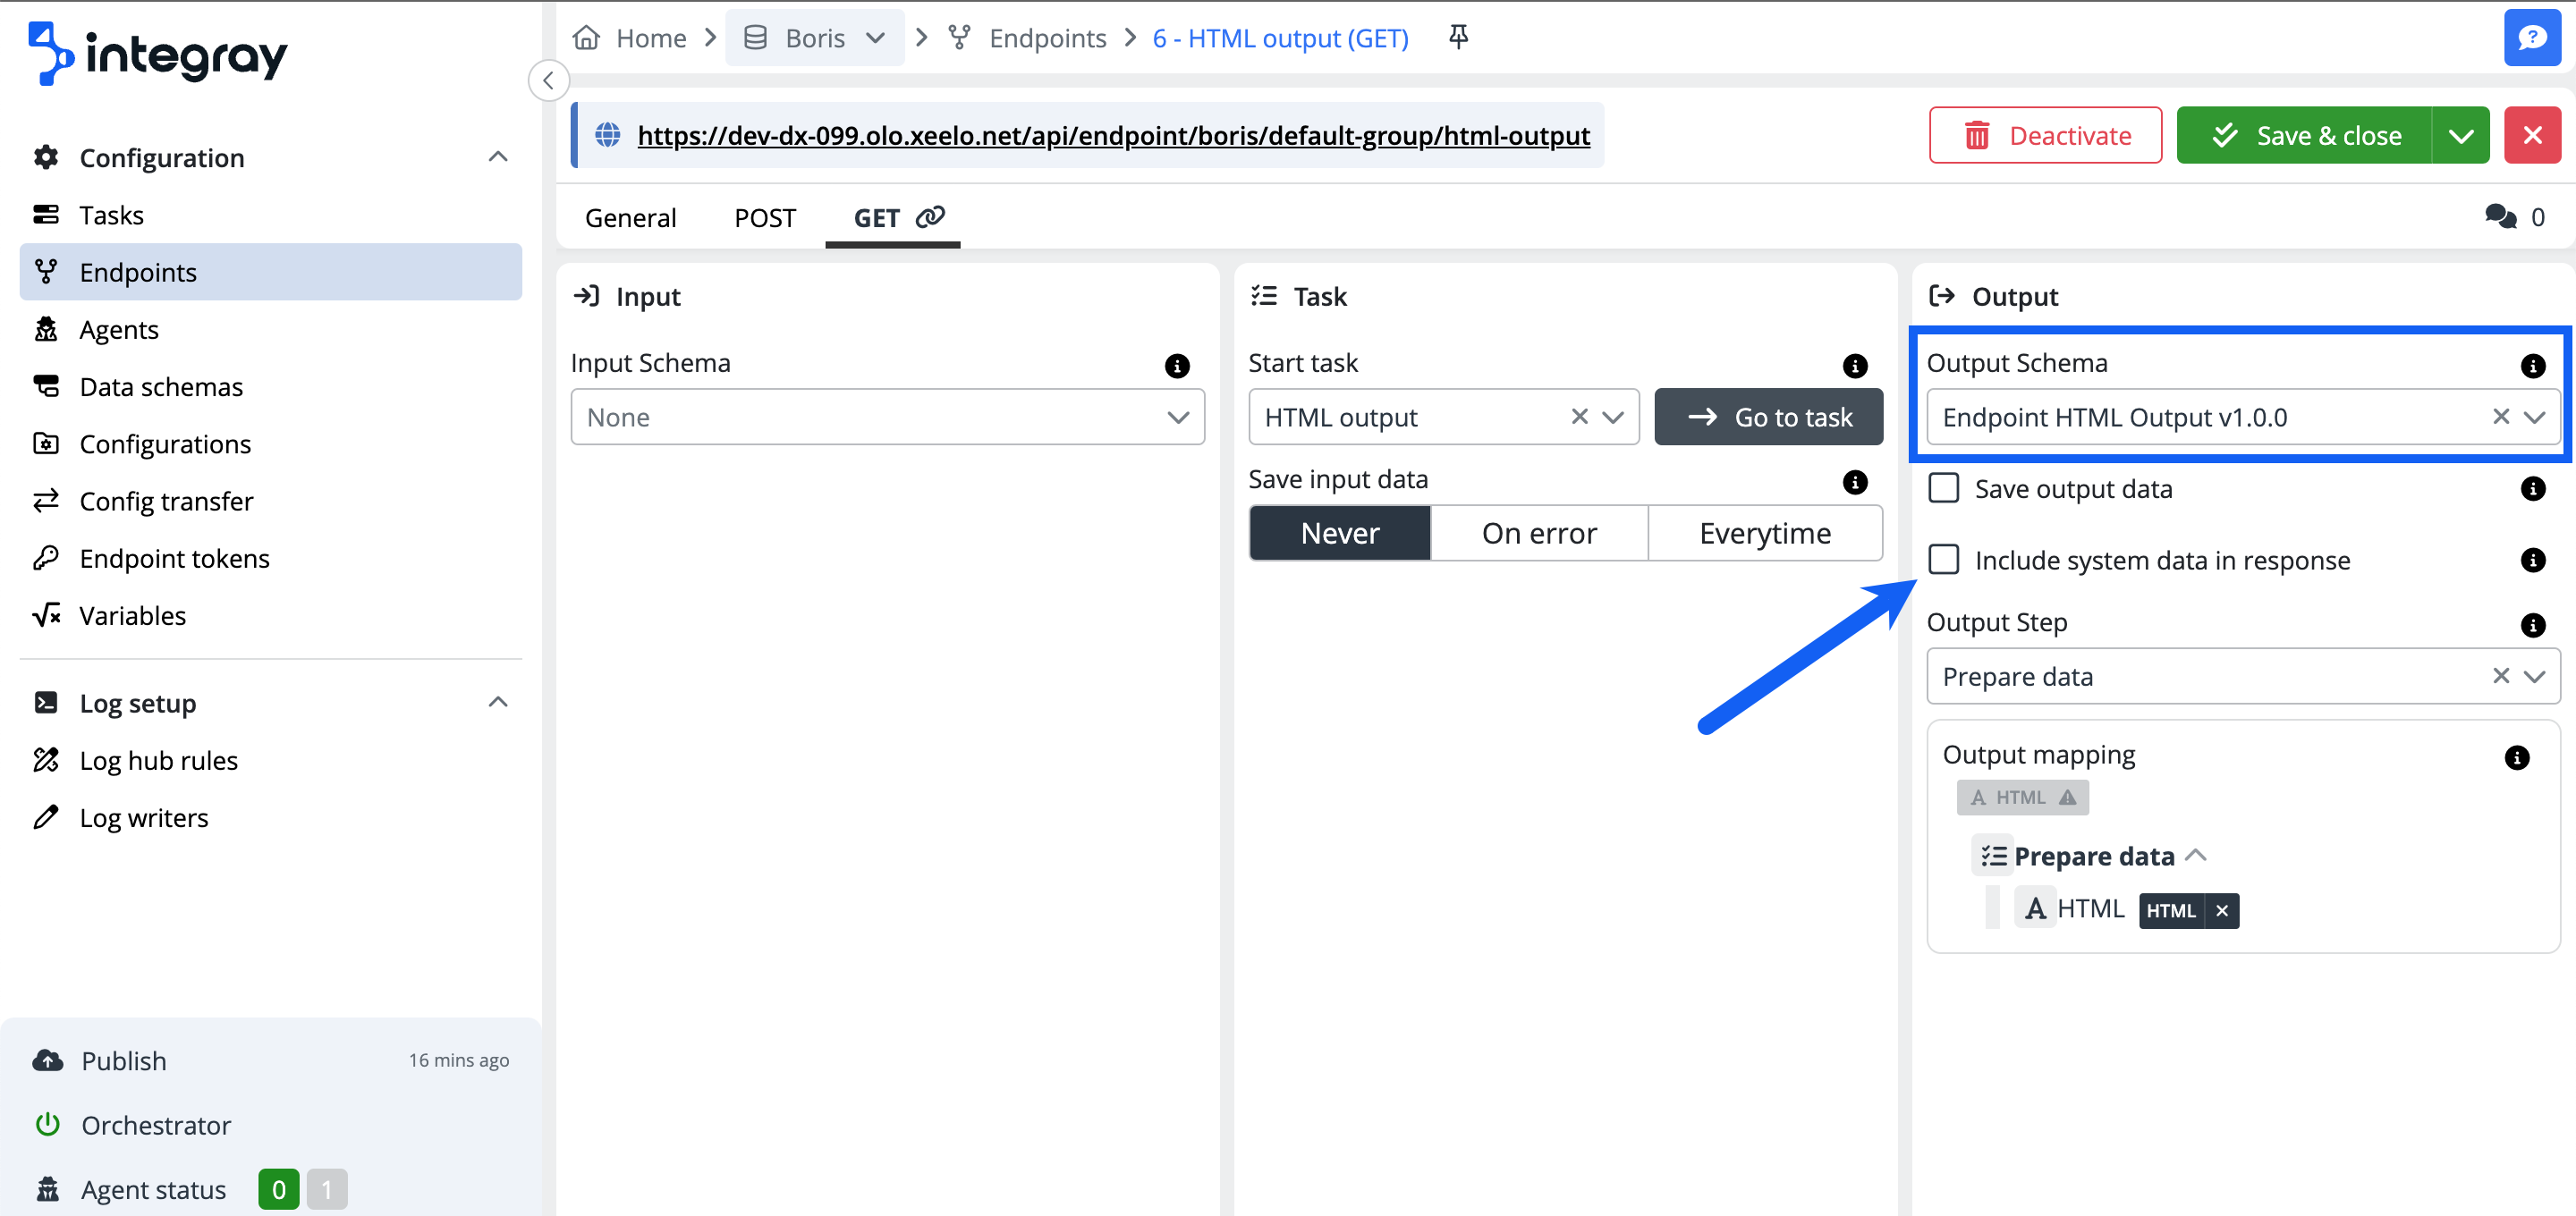Select Everytime for Save input data
Viewport: 2576px width, 1216px height.
(1764, 533)
